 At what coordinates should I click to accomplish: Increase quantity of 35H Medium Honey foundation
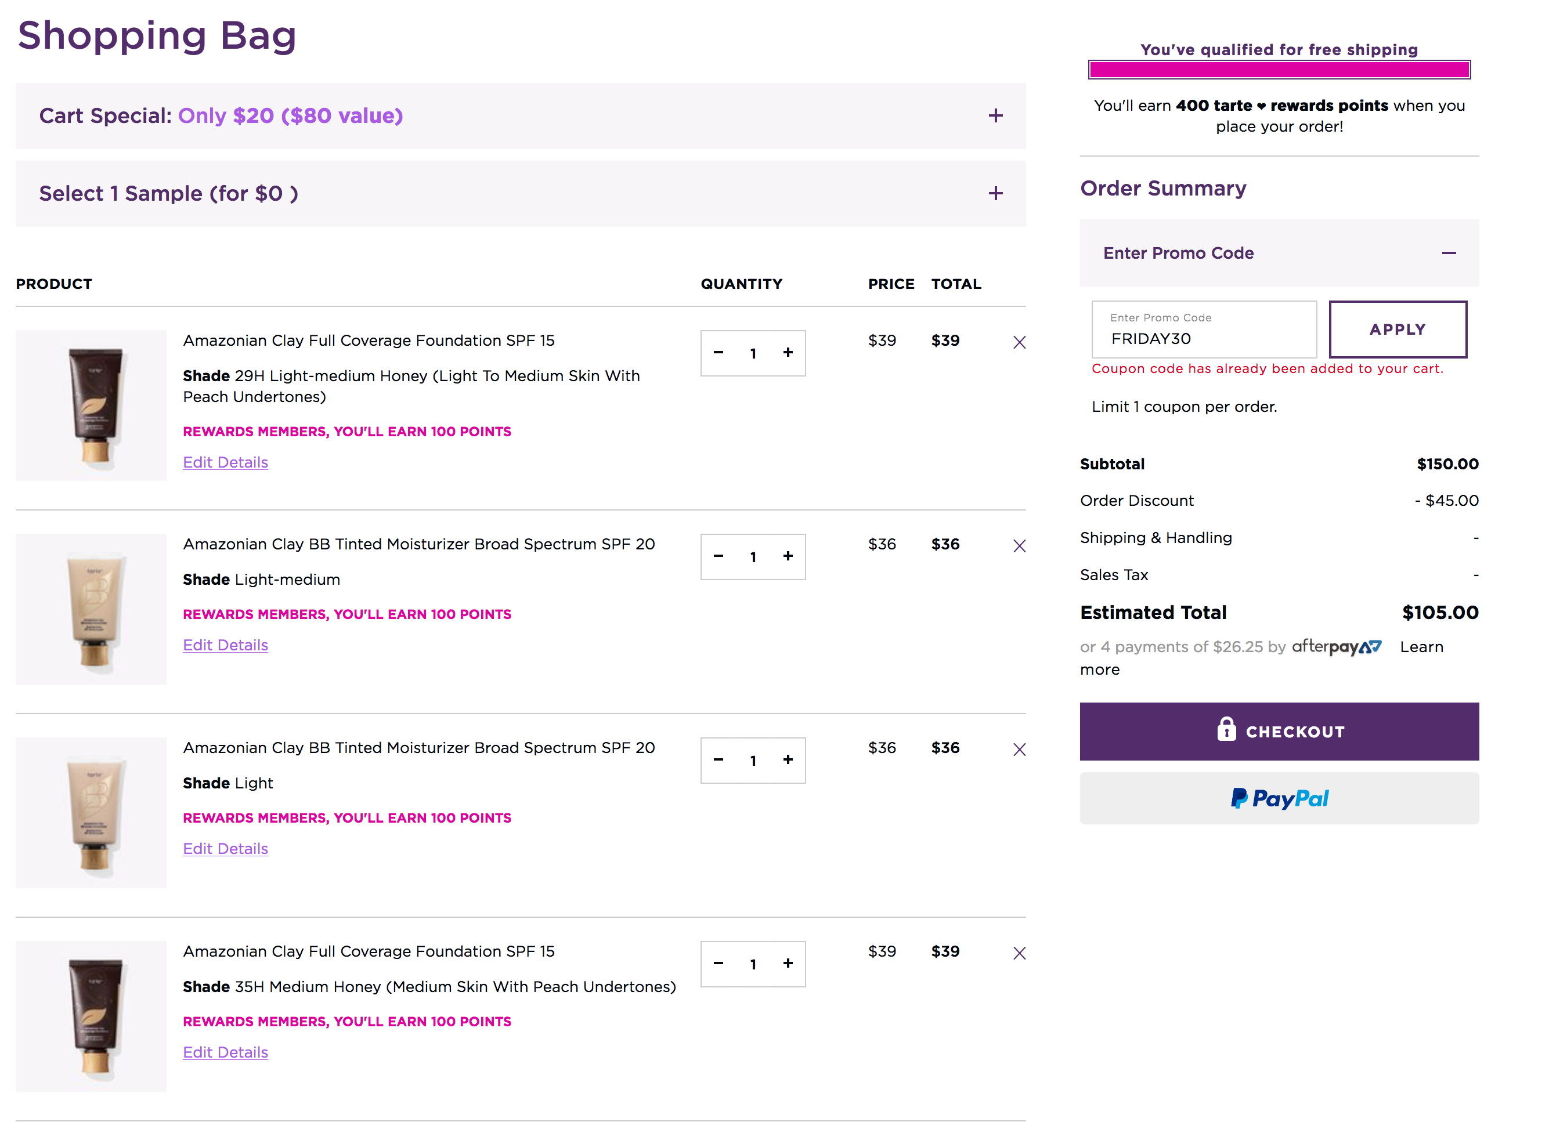[x=788, y=964]
